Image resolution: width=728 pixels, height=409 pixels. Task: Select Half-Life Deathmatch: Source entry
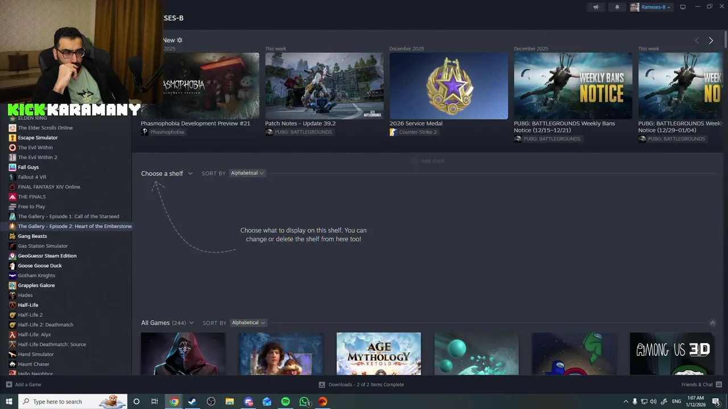52,344
